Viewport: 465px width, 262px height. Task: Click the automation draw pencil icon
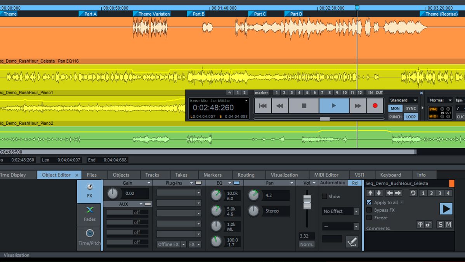click(x=352, y=242)
